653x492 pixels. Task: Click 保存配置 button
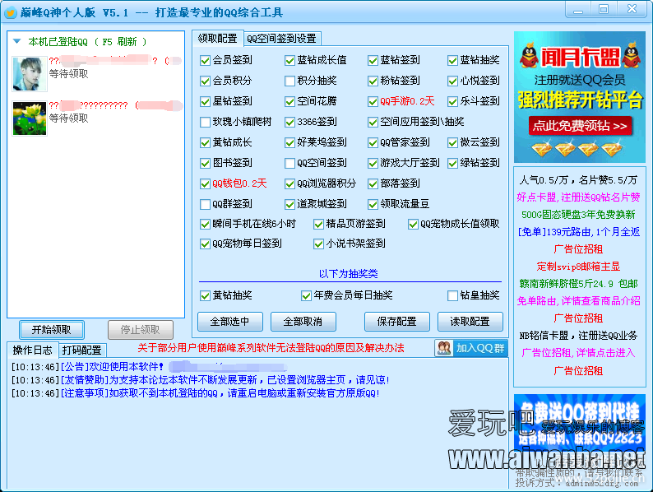[x=397, y=322]
